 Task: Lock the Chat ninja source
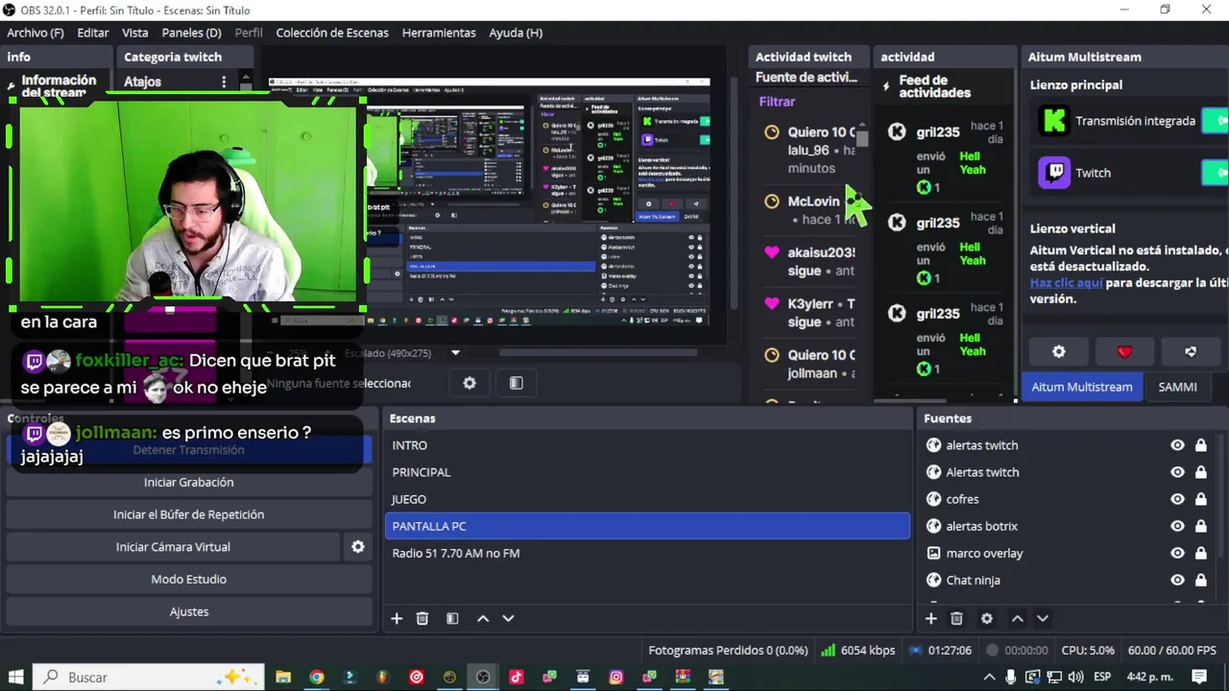pyautogui.click(x=1200, y=580)
